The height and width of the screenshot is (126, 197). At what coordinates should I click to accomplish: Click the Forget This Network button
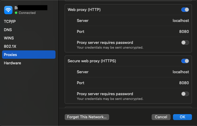tap(87, 117)
